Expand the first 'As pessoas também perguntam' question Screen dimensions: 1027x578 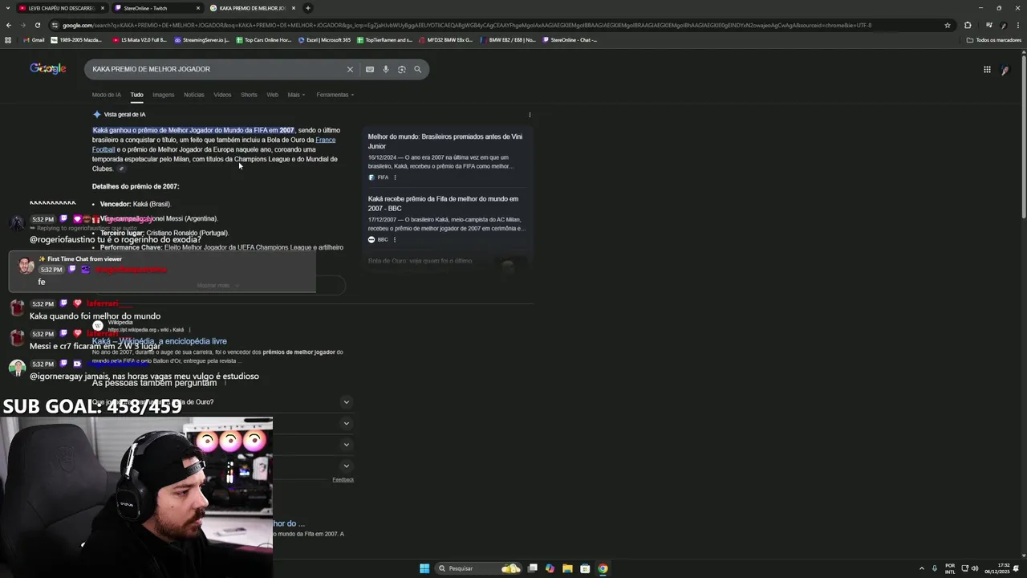click(347, 402)
